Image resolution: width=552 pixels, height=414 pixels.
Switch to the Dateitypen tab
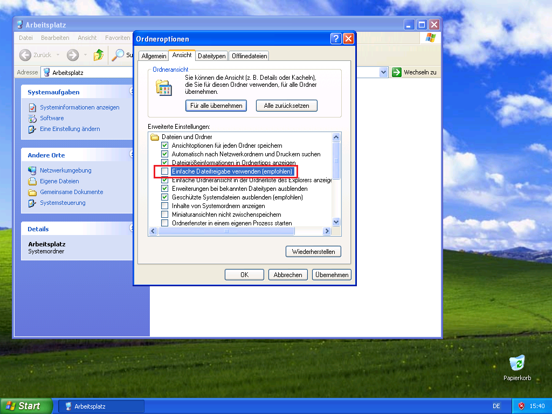(x=211, y=56)
